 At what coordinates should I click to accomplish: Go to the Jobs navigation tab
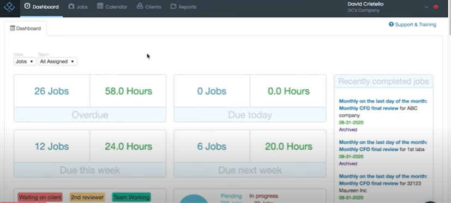pyautogui.click(x=78, y=7)
